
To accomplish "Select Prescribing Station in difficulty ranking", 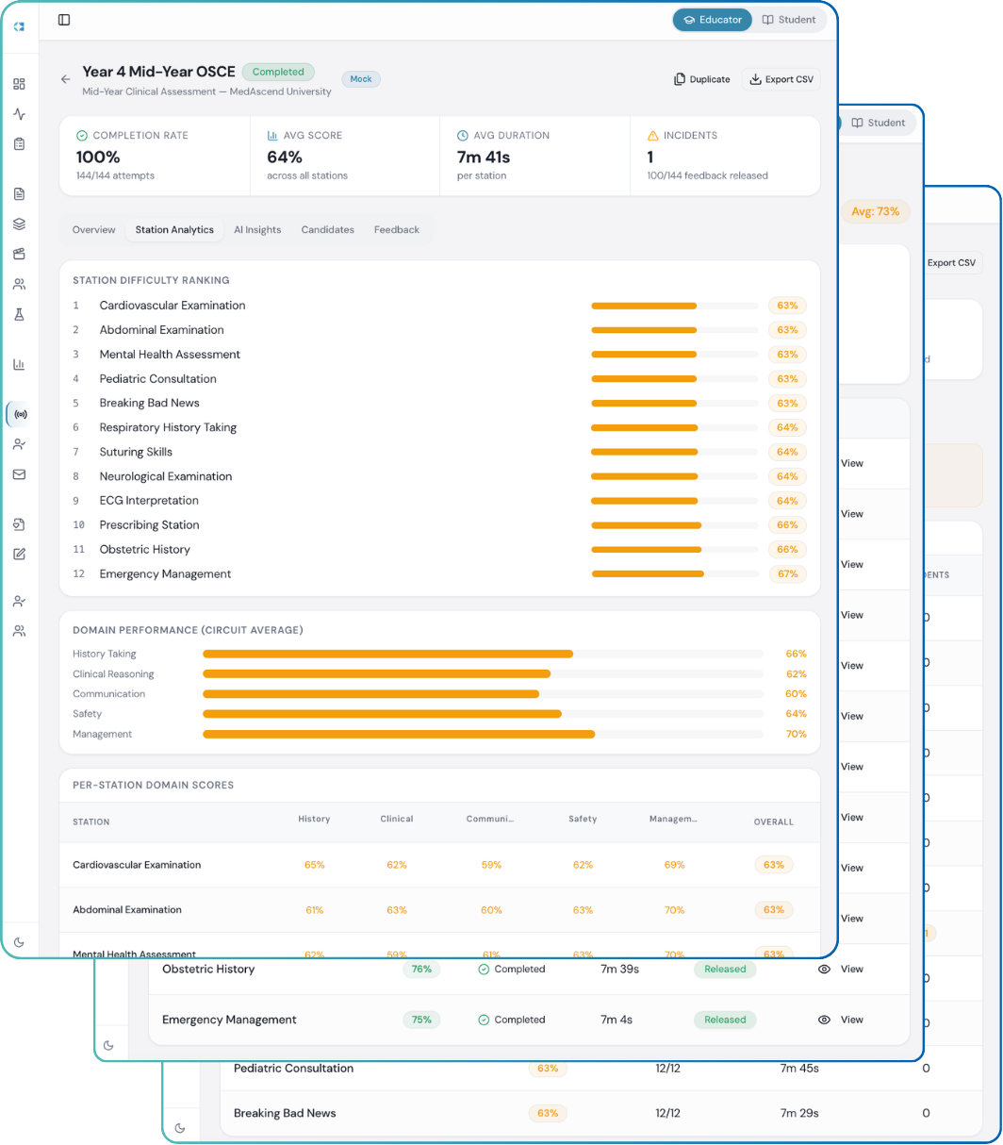I will pos(149,525).
